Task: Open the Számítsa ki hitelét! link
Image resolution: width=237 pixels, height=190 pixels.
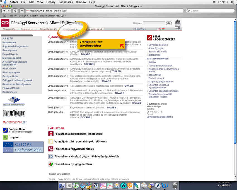Action: [x=158, y=51]
